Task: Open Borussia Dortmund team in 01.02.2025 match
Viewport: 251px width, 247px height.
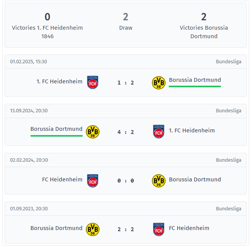Action: (x=195, y=80)
